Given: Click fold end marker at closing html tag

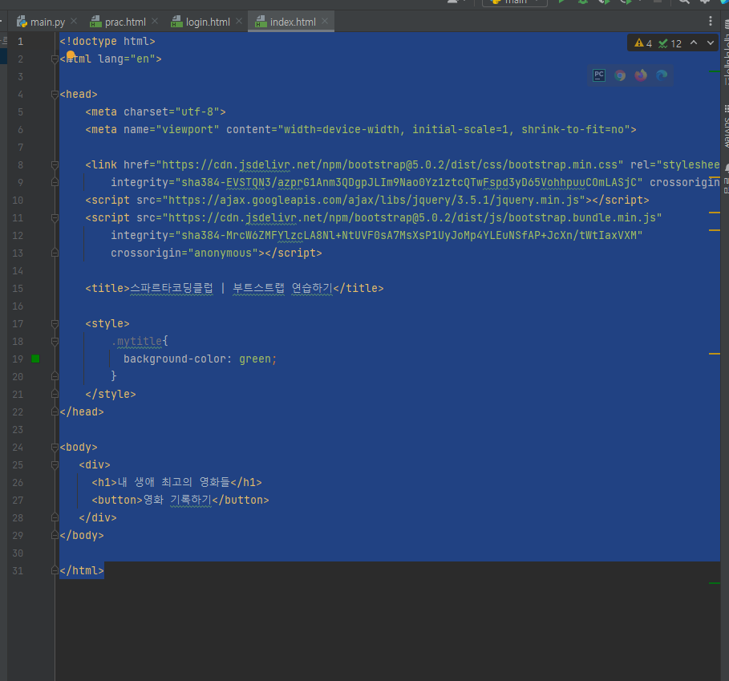Looking at the screenshot, I should 55,571.
